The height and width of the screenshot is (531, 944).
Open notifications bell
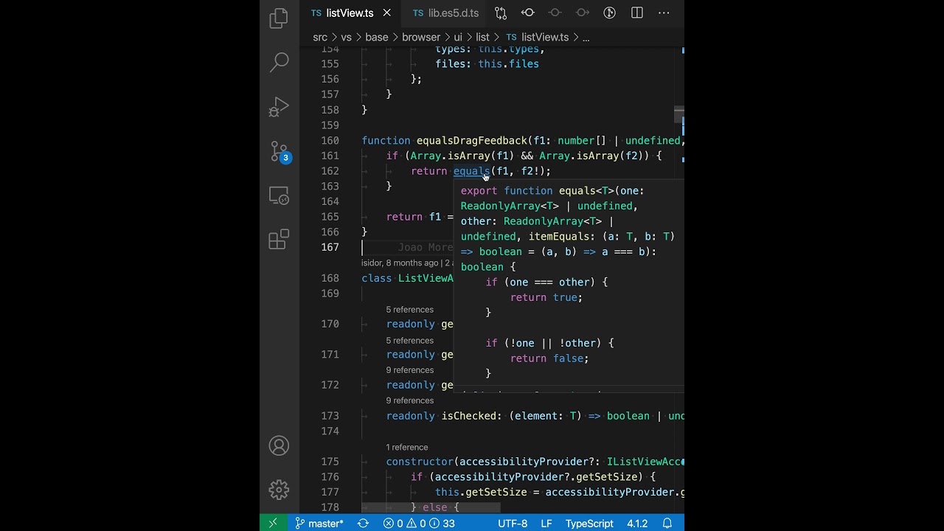coord(667,523)
